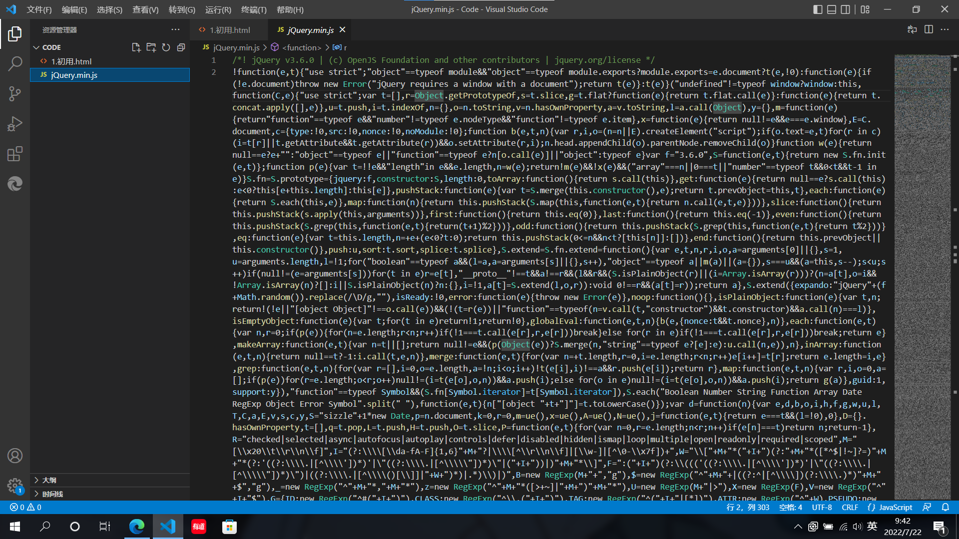
Task: Open the Explorer view in activity bar
Action: (15, 34)
